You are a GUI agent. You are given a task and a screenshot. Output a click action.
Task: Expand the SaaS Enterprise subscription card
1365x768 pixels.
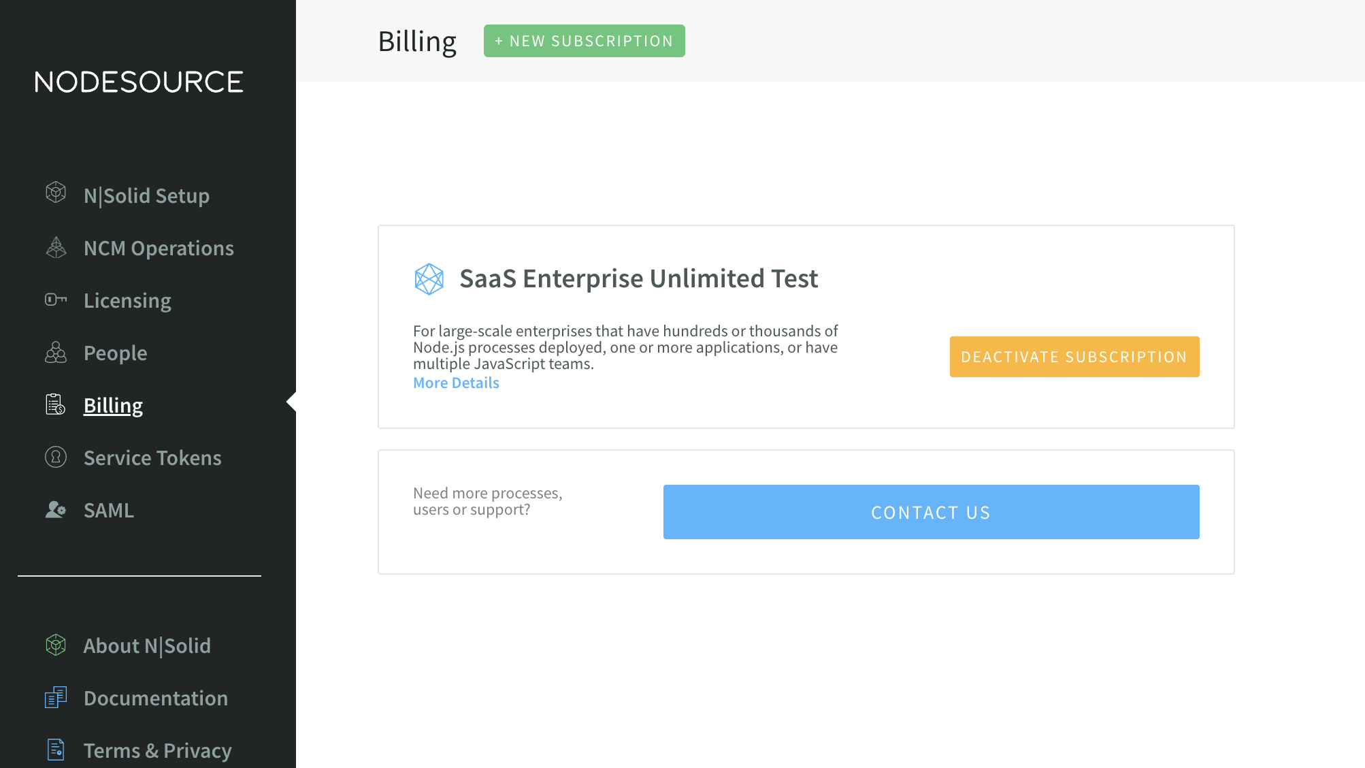click(x=457, y=383)
